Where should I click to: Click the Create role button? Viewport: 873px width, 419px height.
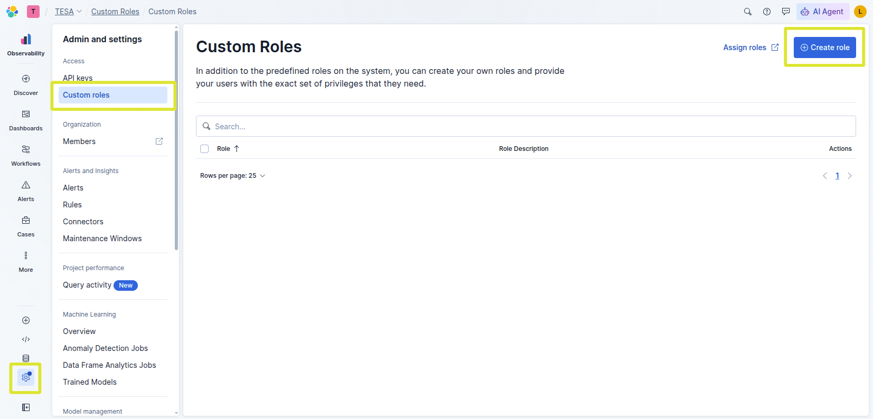click(x=825, y=47)
